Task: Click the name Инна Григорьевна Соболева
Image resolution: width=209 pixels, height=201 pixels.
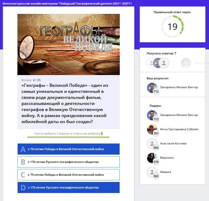Action: pos(179,129)
